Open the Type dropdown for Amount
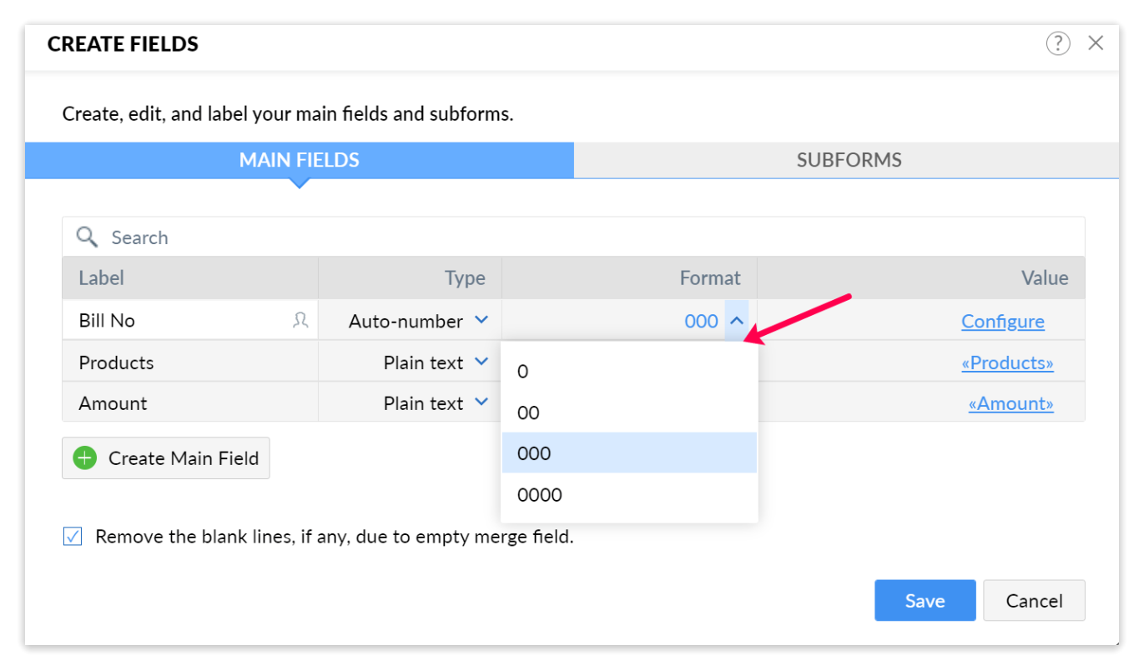This screenshot has height=670, width=1144. pos(481,403)
